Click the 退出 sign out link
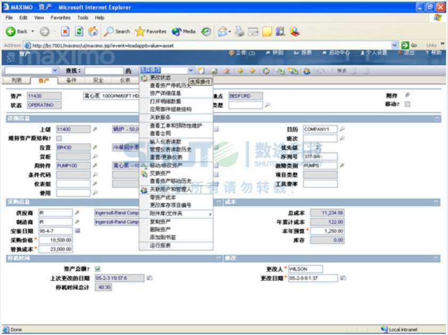Image resolution: width=448 pixels, height=335 pixels. click(406, 53)
